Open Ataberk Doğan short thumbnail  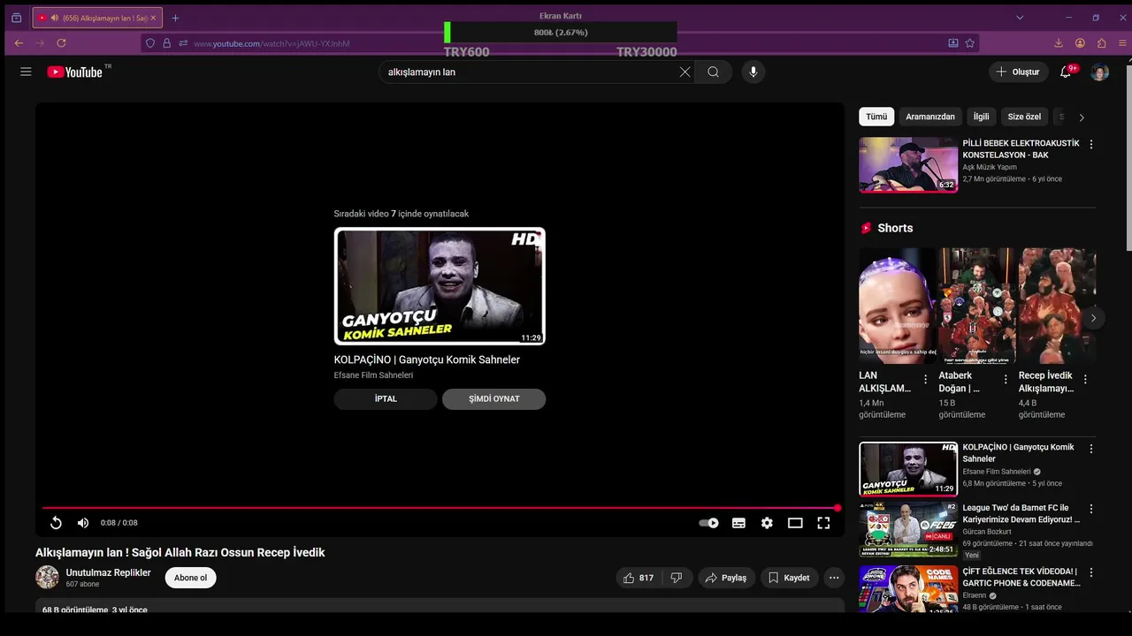pos(977,306)
